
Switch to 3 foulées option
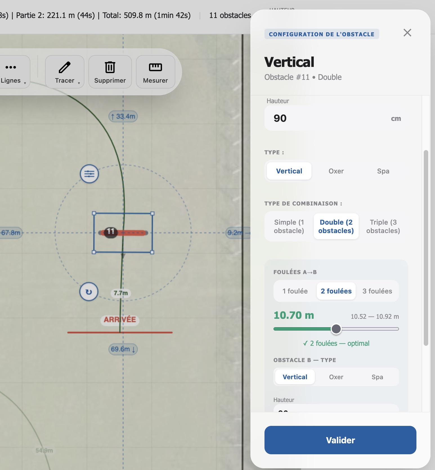[x=377, y=291]
